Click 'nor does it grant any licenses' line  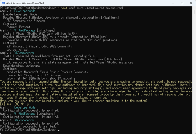tap(54, 98)
